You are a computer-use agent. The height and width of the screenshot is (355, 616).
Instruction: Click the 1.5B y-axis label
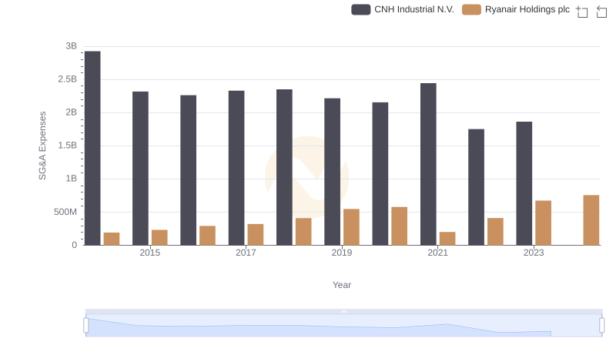click(x=68, y=146)
